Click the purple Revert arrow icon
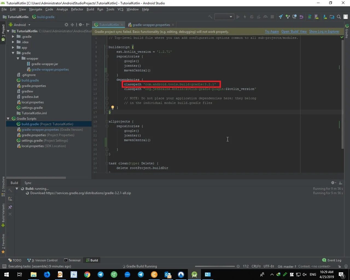The height and width of the screenshot is (280, 350). pyautogui.click(x=301, y=17)
